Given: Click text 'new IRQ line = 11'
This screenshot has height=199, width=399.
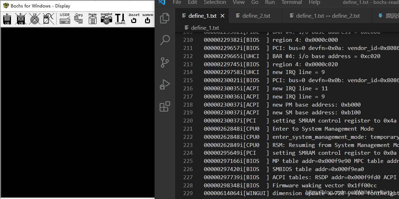Looking at the screenshot, I should pos(300,89).
